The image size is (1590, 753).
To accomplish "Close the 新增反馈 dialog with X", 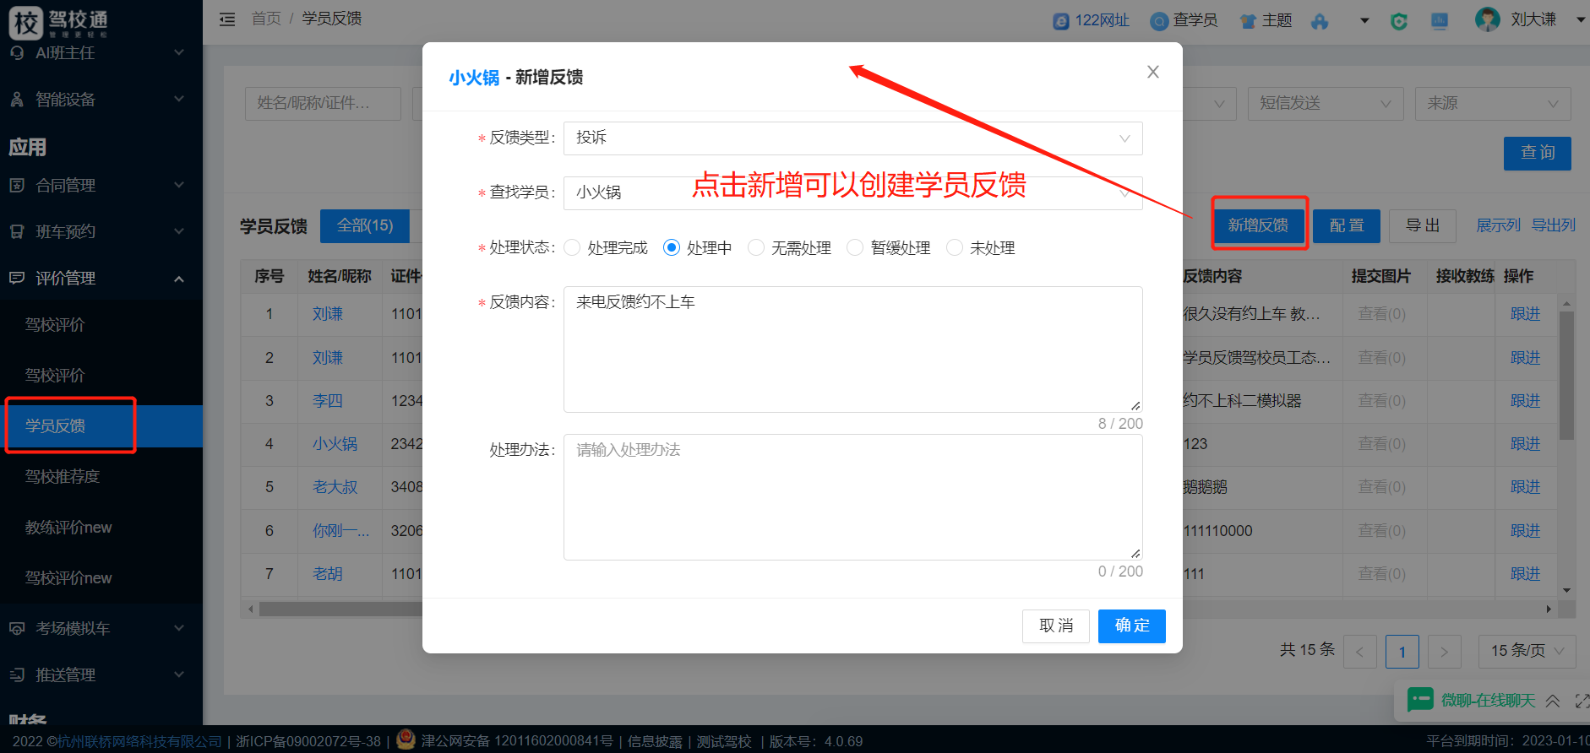I will (1153, 73).
